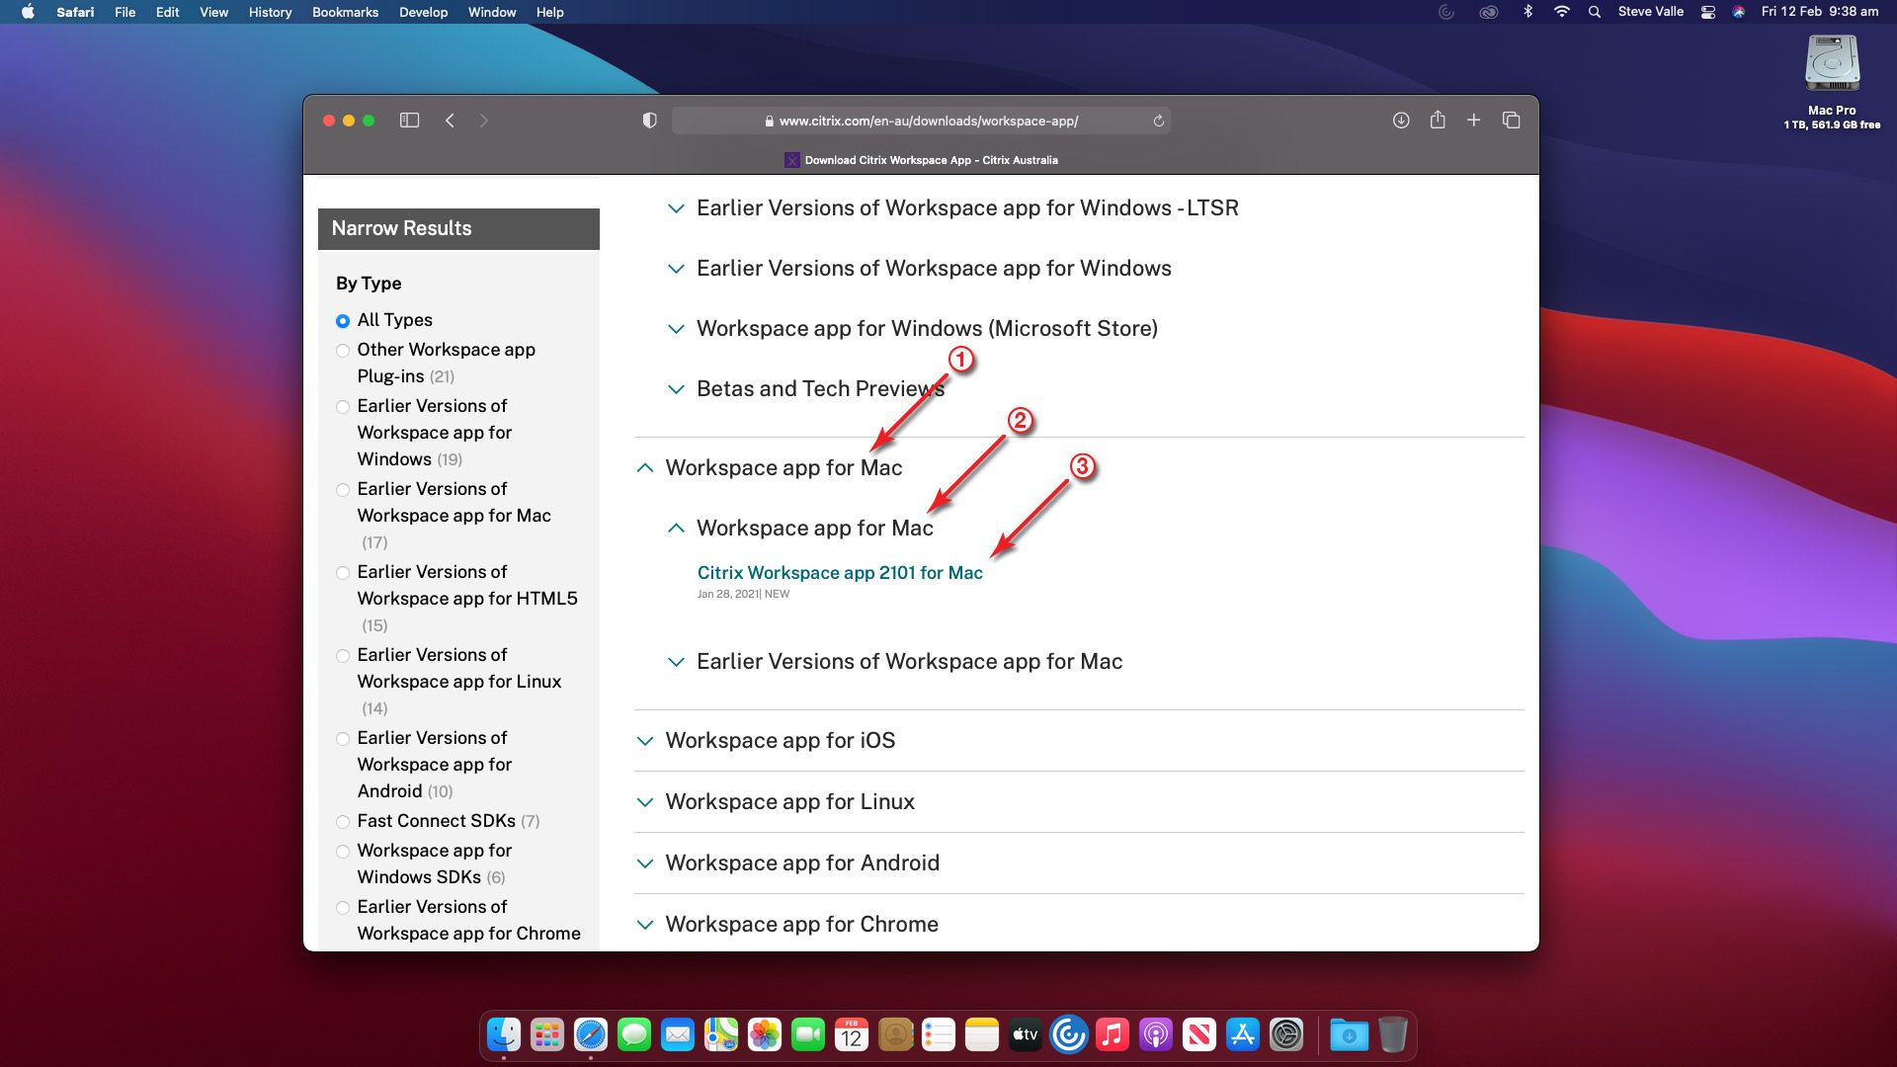This screenshot has width=1897, height=1067.
Task: Show tab overview
Action: (x=1511, y=121)
